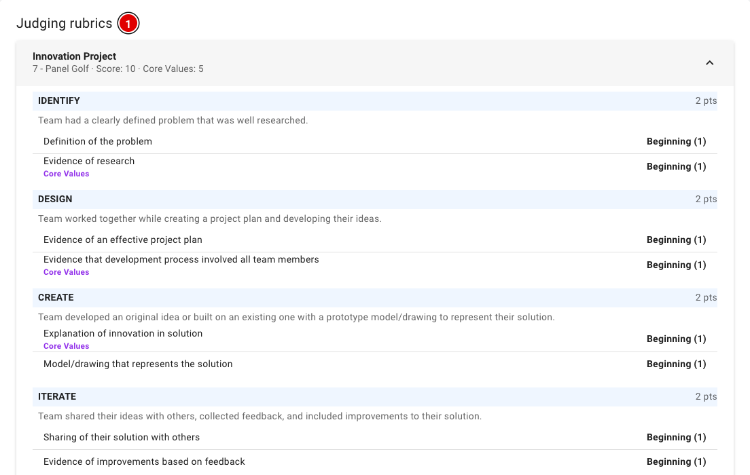Click '2 pts' in the ITERATE section
This screenshot has height=475, width=750.
706,397
